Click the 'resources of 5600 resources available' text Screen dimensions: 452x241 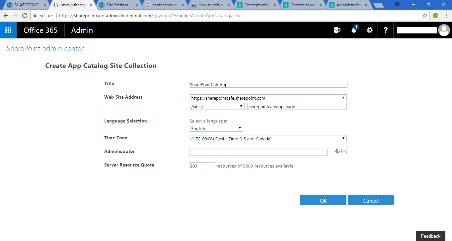pyautogui.click(x=255, y=166)
